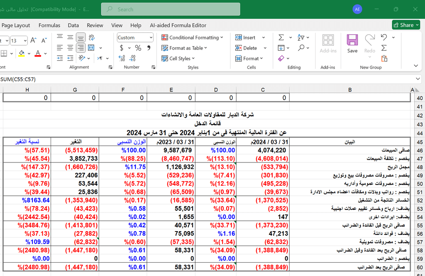Image resolution: width=425 pixels, height=276 pixels.
Task: Click the AutoSum sigma in Editing group
Action: point(281,37)
